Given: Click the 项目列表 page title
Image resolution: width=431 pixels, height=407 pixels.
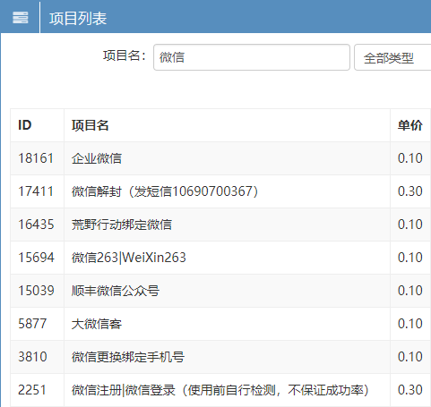Looking at the screenshot, I should click(78, 18).
